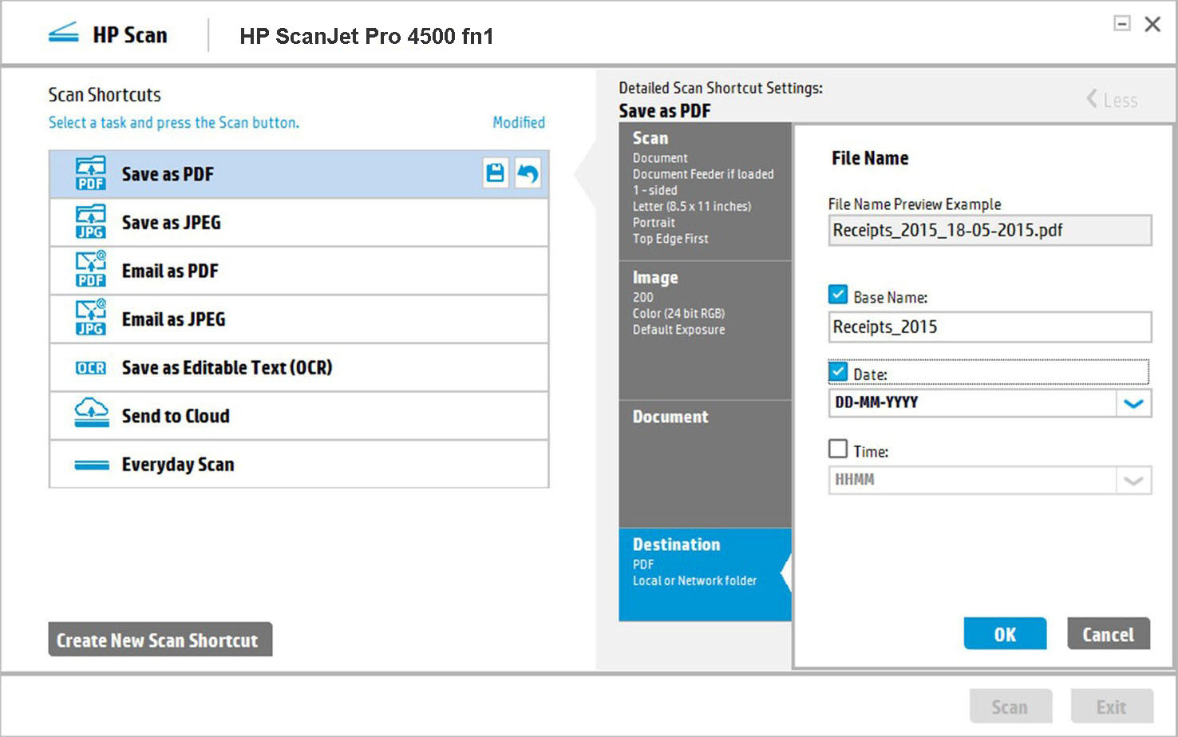
Task: Click the Email as JPEG shortcut icon
Action: 90,318
